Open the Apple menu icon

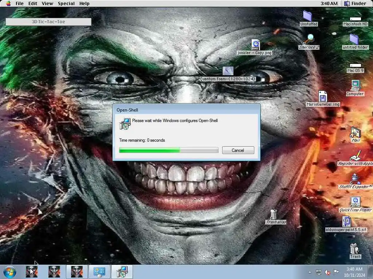pyautogui.click(x=8, y=3)
